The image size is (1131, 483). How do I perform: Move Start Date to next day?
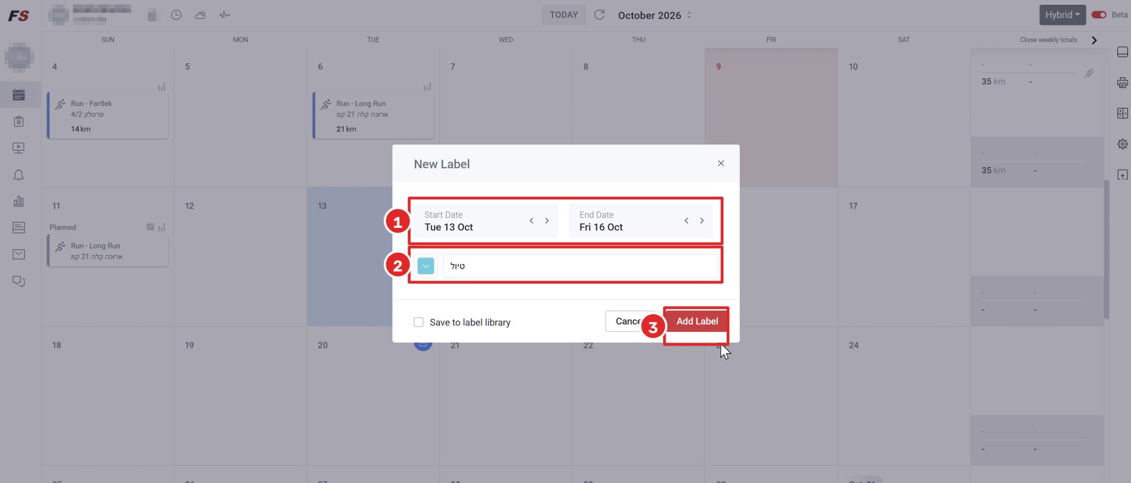(547, 221)
